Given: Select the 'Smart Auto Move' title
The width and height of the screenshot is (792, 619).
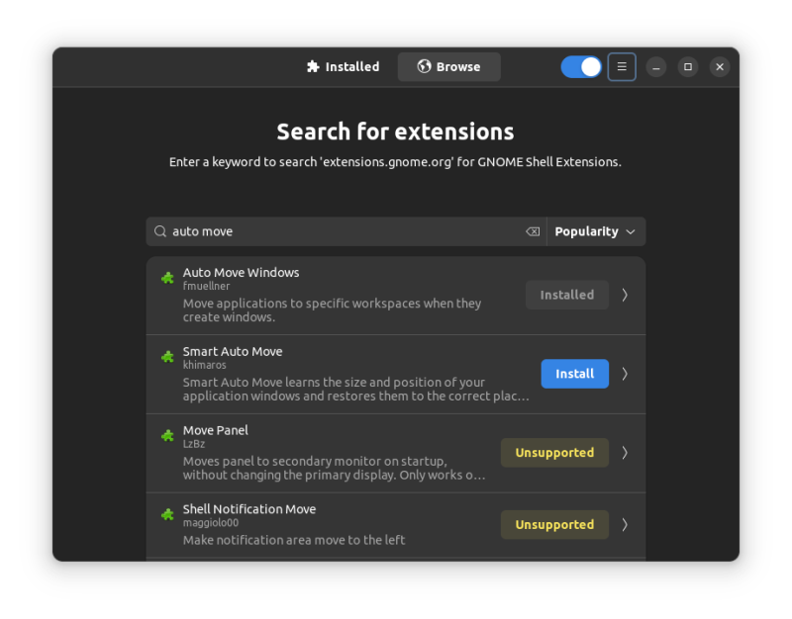Looking at the screenshot, I should [x=233, y=352].
